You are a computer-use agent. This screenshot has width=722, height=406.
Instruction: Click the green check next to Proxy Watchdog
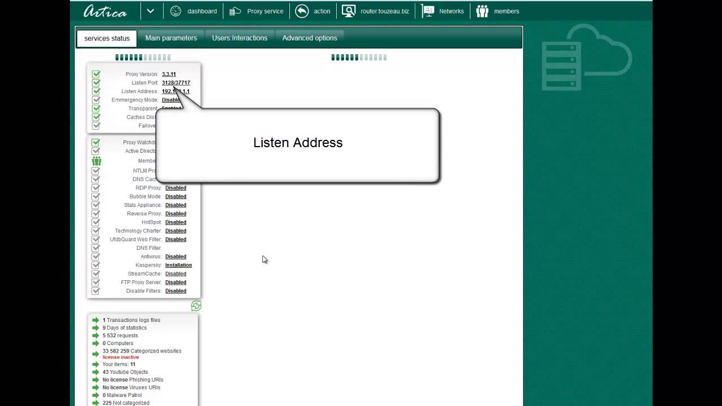[96, 142]
